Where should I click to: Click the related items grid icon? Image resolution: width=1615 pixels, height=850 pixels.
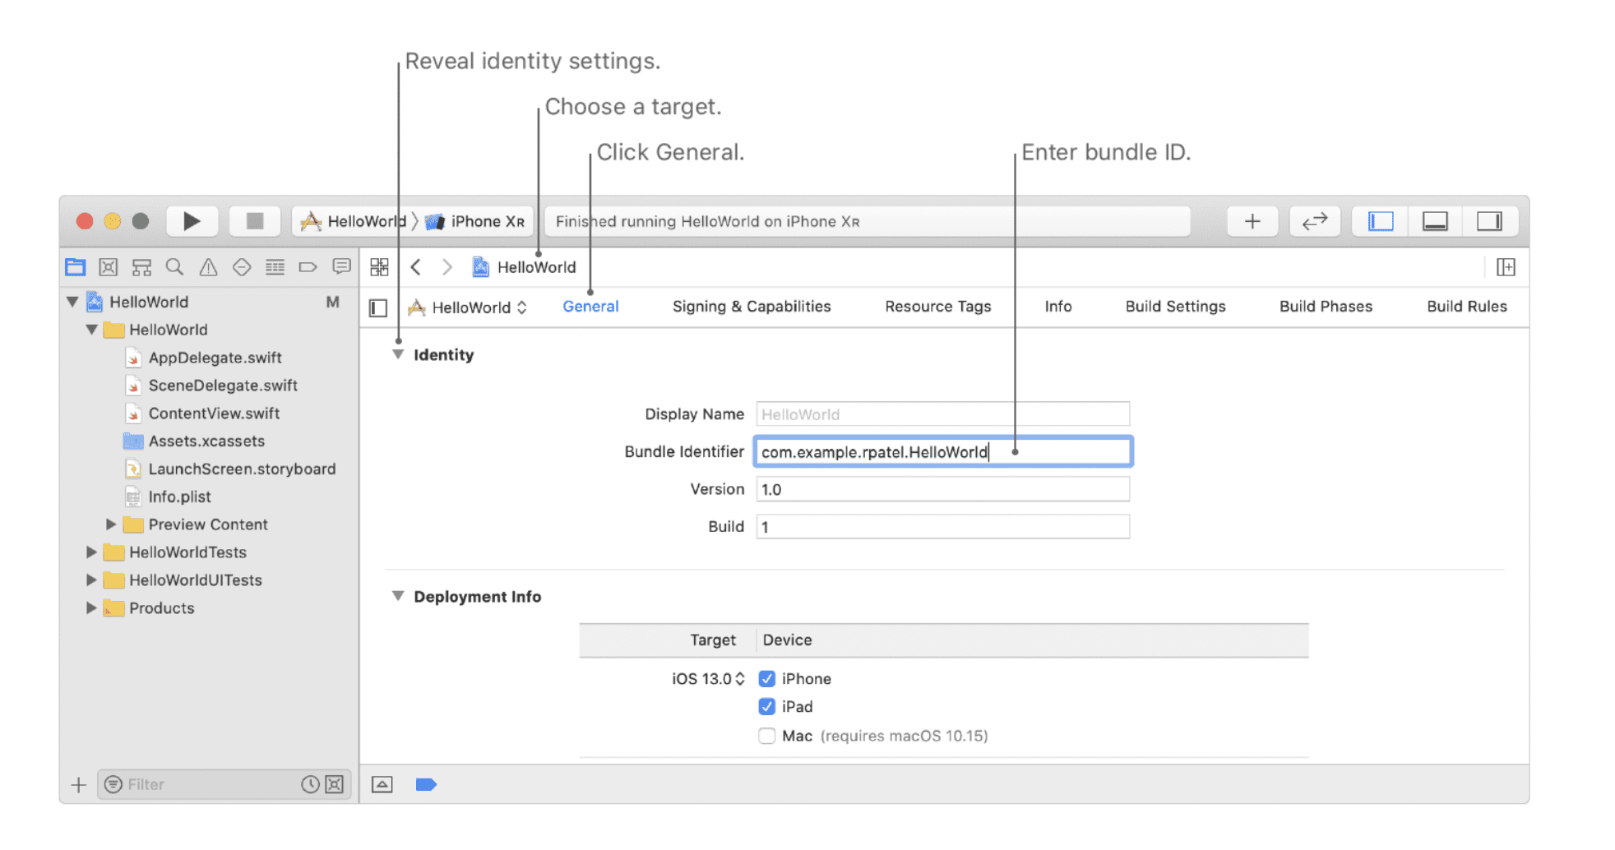click(379, 267)
